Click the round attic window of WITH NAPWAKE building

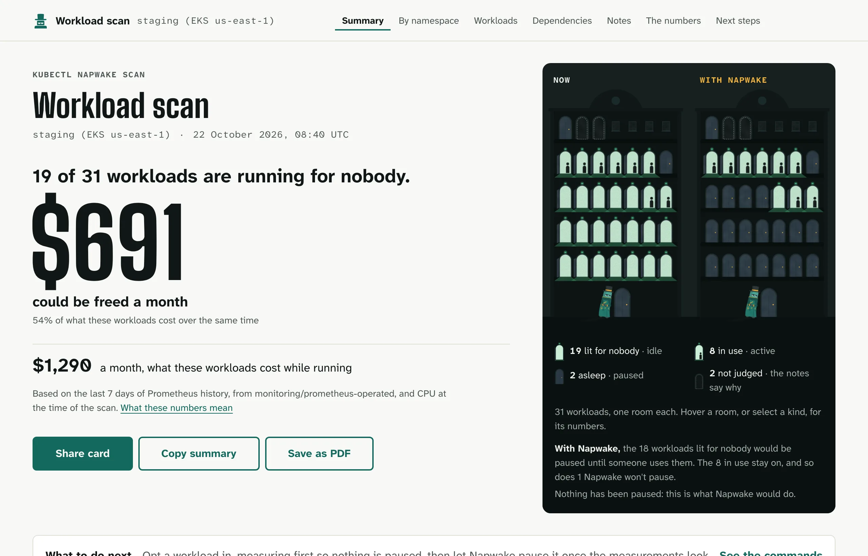click(x=762, y=101)
